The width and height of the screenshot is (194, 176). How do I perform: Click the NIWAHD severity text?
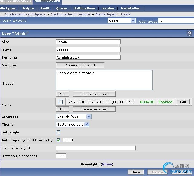pos(147,102)
